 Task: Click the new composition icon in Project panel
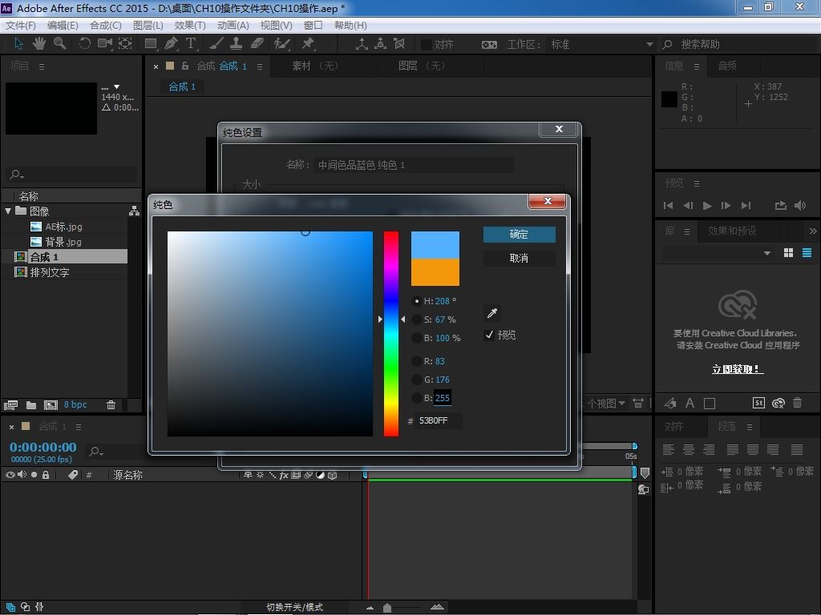pos(51,404)
